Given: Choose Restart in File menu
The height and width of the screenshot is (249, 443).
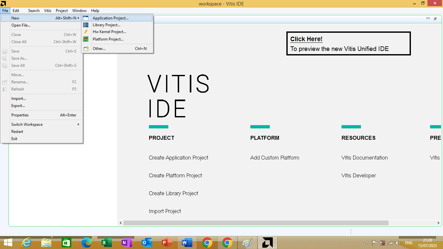Looking at the screenshot, I should tap(42, 132).
